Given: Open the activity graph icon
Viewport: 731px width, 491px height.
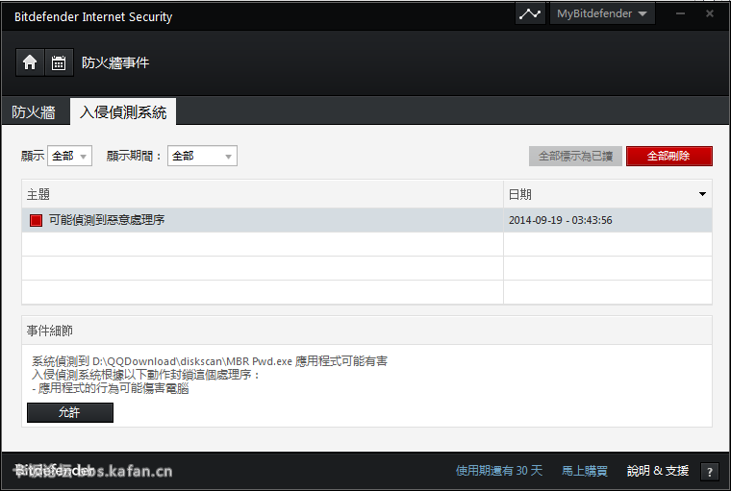Looking at the screenshot, I should click(x=530, y=13).
